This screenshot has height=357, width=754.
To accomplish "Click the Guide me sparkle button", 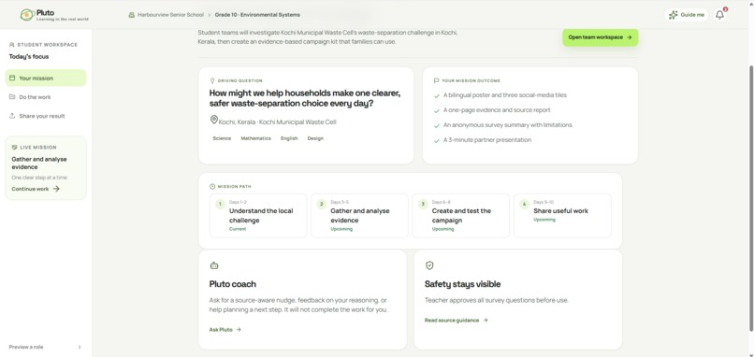I will [687, 15].
